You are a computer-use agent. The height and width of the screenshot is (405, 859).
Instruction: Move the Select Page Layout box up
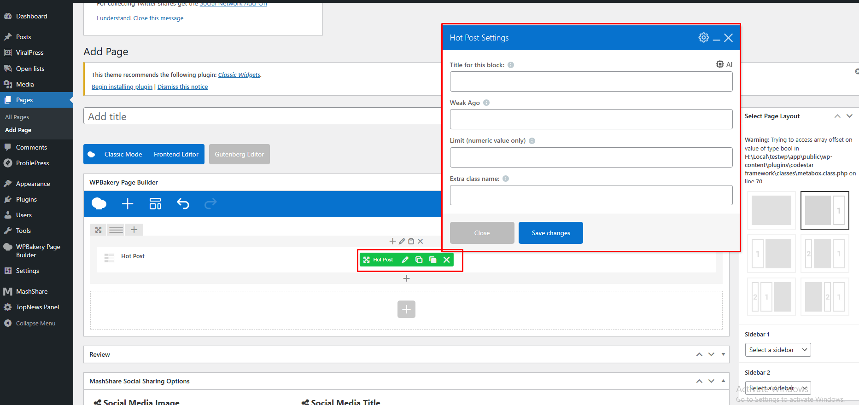tap(837, 116)
